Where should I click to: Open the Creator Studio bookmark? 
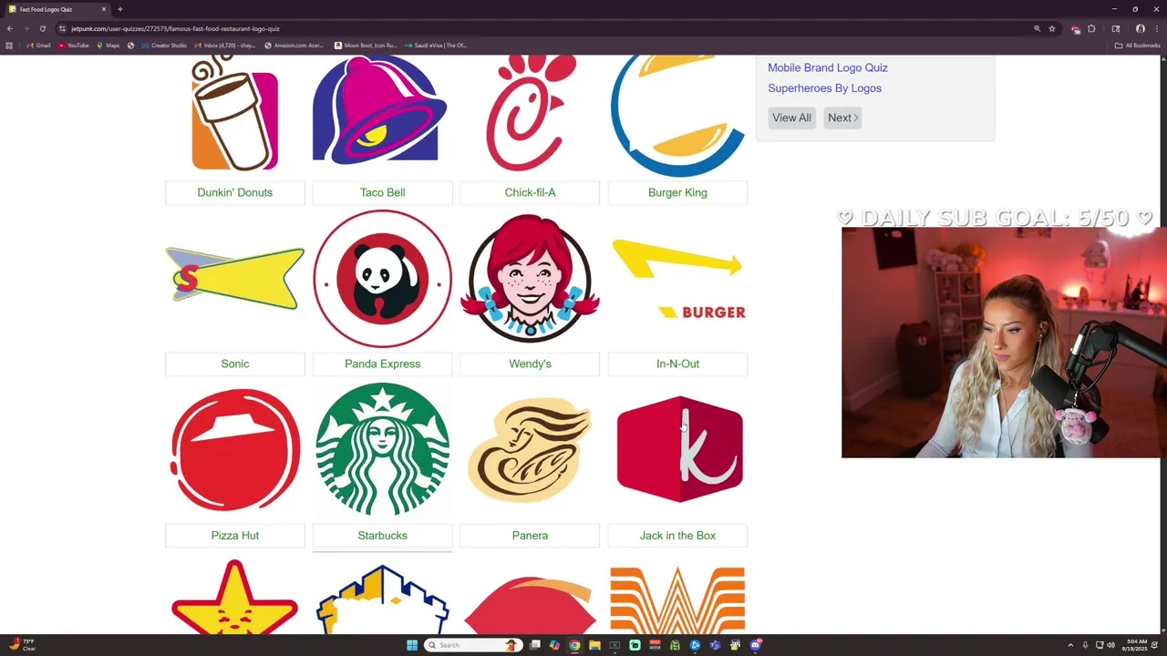164,45
